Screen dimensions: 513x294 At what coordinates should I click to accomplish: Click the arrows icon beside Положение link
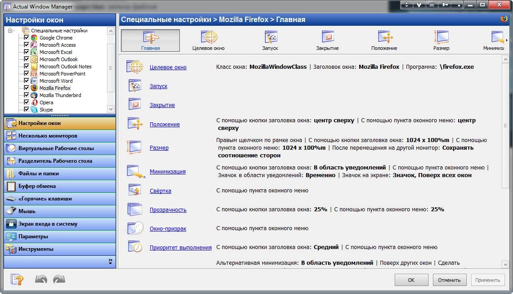tap(135, 124)
